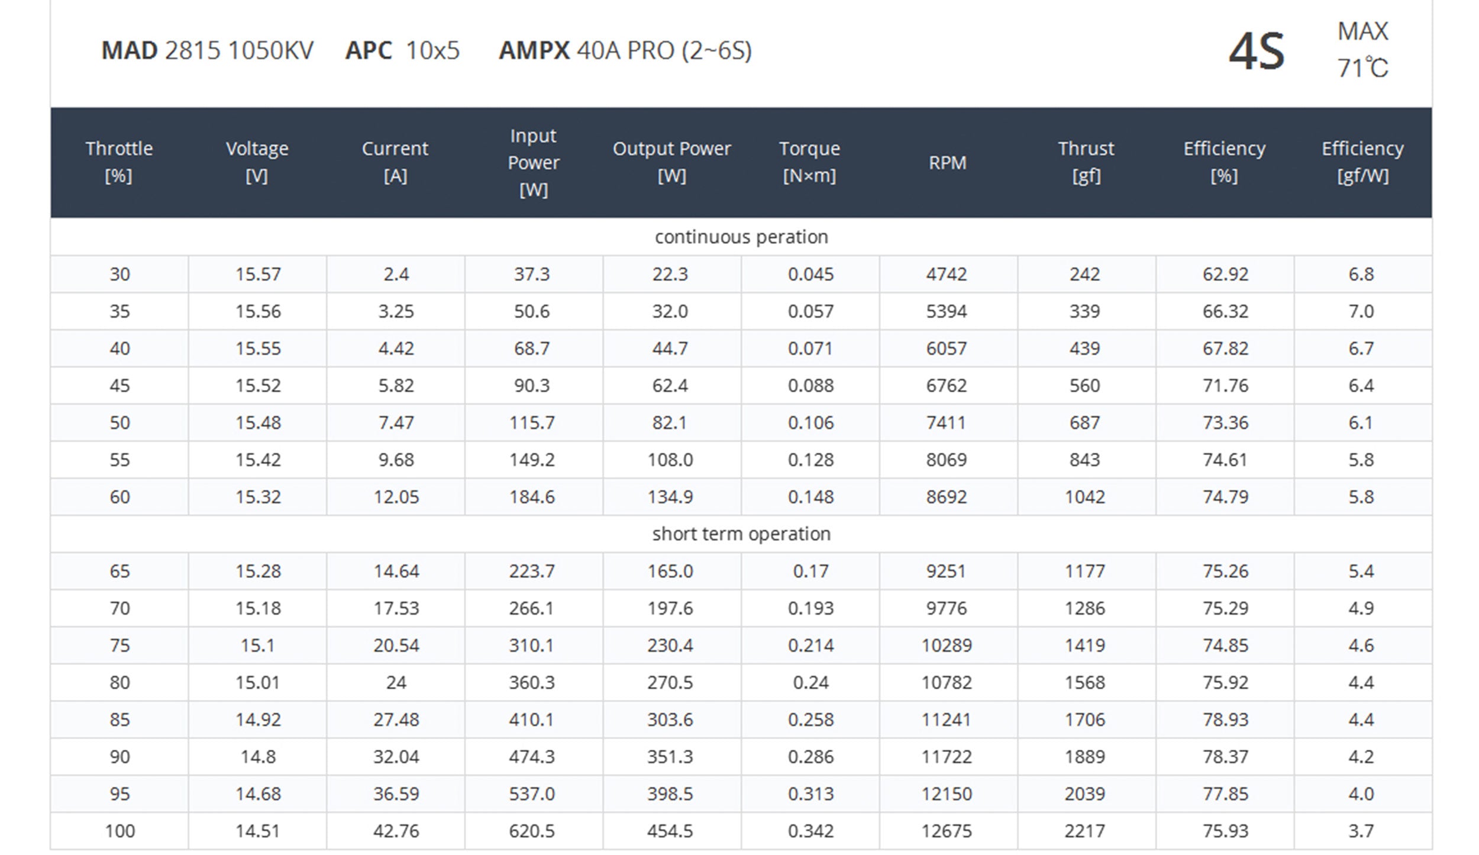Click the 'short term operation' section label
The height and width of the screenshot is (855, 1479).
click(x=741, y=534)
